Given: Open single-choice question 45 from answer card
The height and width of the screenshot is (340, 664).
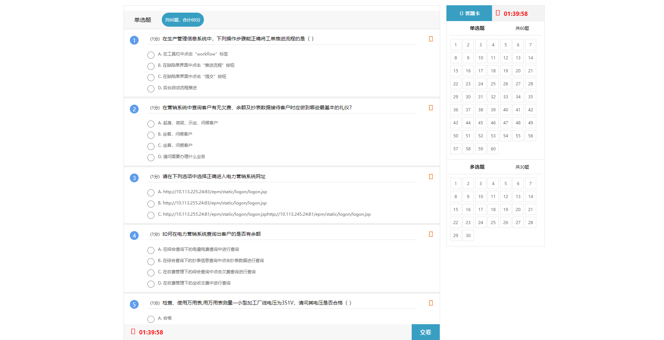Looking at the screenshot, I should (x=480, y=123).
